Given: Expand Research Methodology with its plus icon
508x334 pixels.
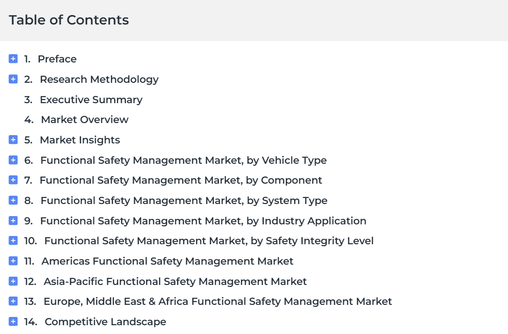Looking at the screenshot, I should pyautogui.click(x=13, y=79).
